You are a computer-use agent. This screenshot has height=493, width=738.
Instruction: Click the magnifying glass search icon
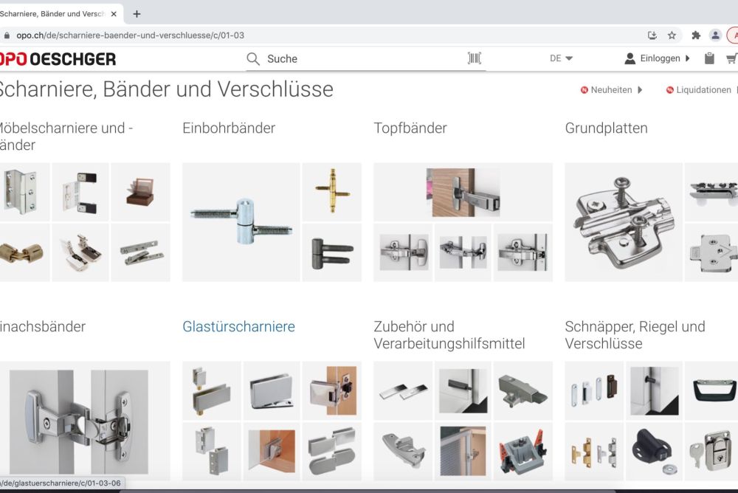(253, 59)
